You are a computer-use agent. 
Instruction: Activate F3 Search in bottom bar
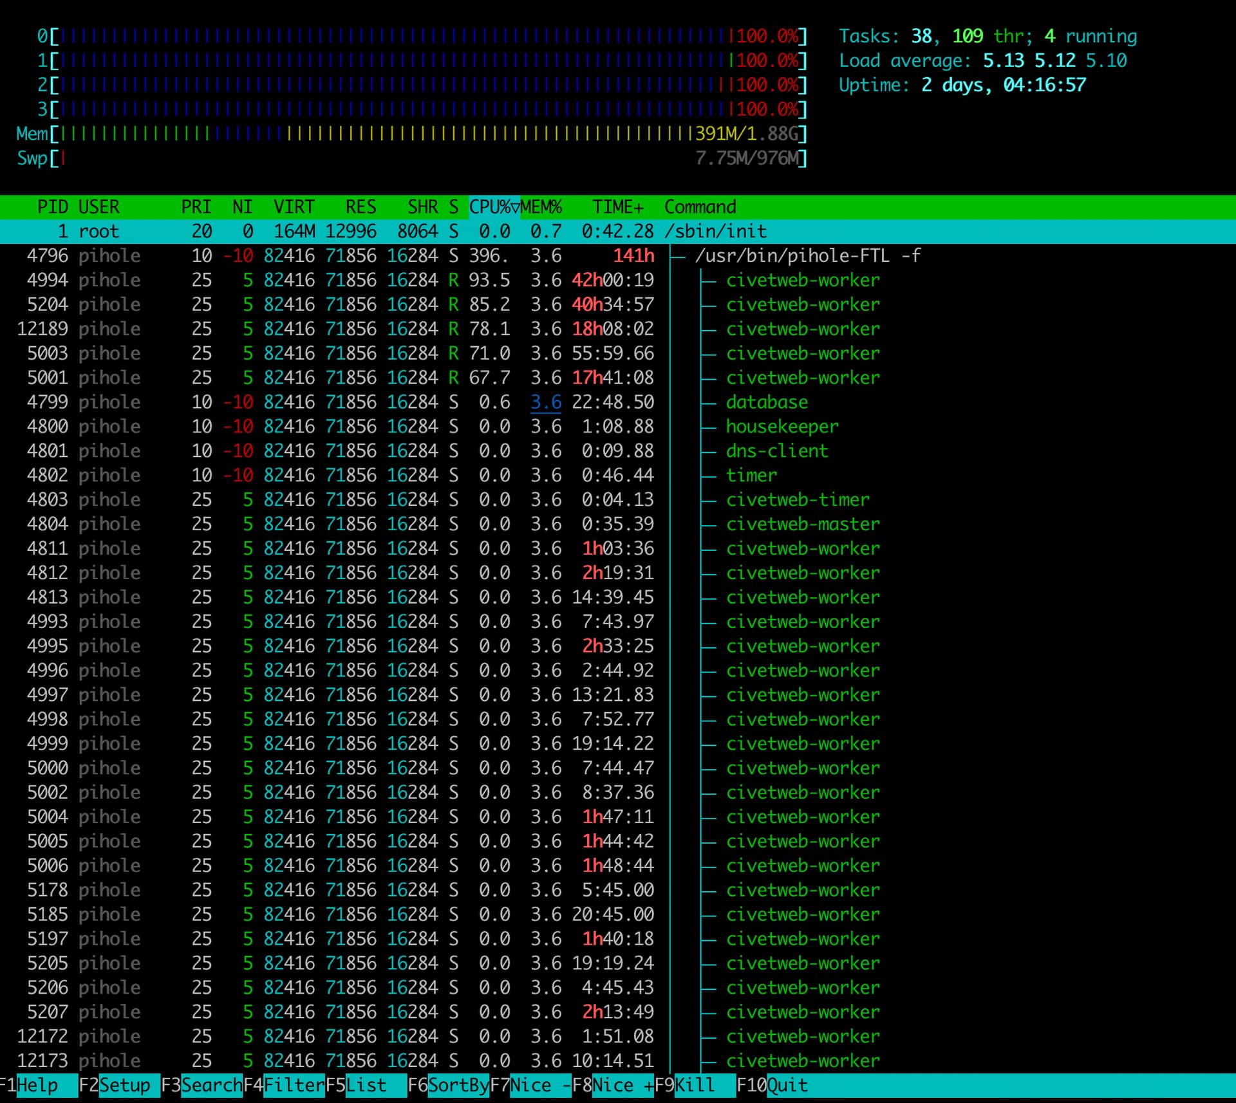(x=211, y=1085)
